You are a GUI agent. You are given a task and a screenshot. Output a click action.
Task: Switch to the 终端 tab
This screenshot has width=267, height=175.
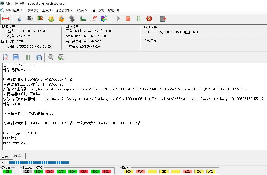tap(19, 156)
